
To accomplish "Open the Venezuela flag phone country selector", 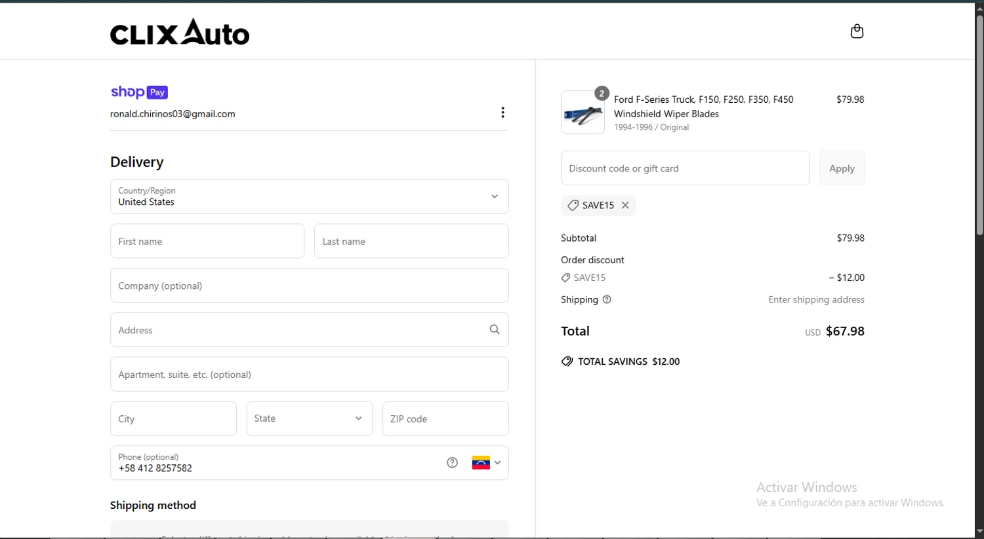I will [x=486, y=462].
